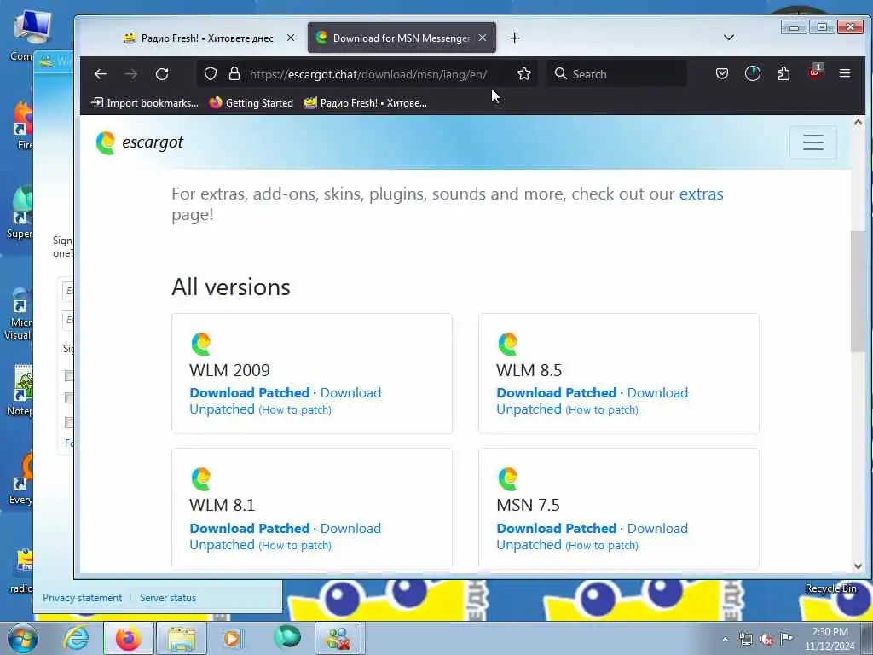Screen dimensions: 873x655
Task: Open a new tab with plus button
Action: pos(514,38)
